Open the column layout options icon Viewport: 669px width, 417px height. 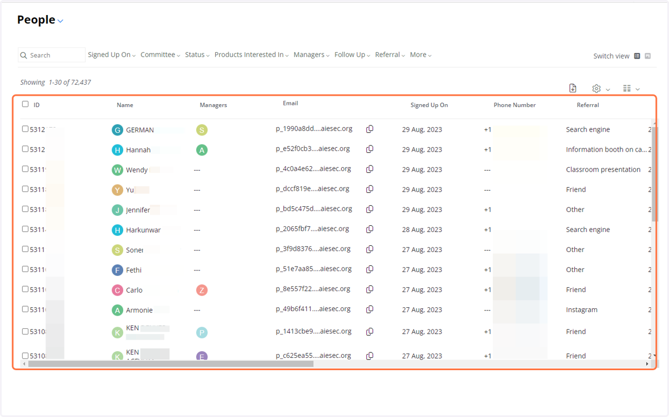[627, 89]
